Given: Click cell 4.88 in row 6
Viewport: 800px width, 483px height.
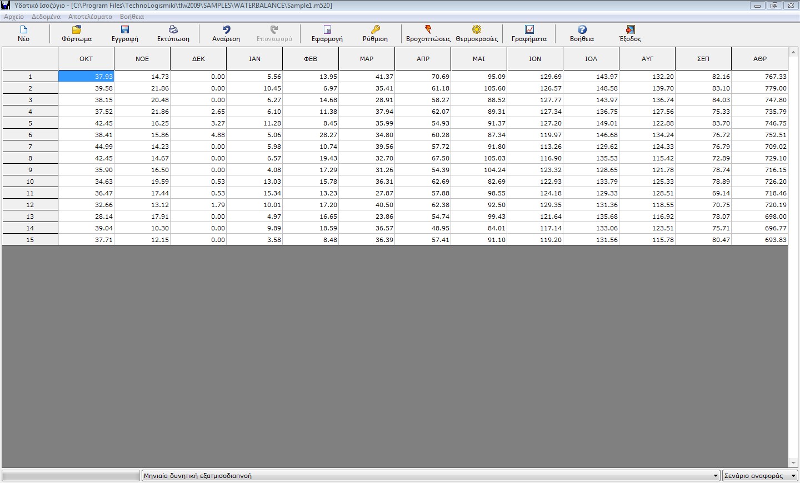Looking at the screenshot, I should [198, 135].
